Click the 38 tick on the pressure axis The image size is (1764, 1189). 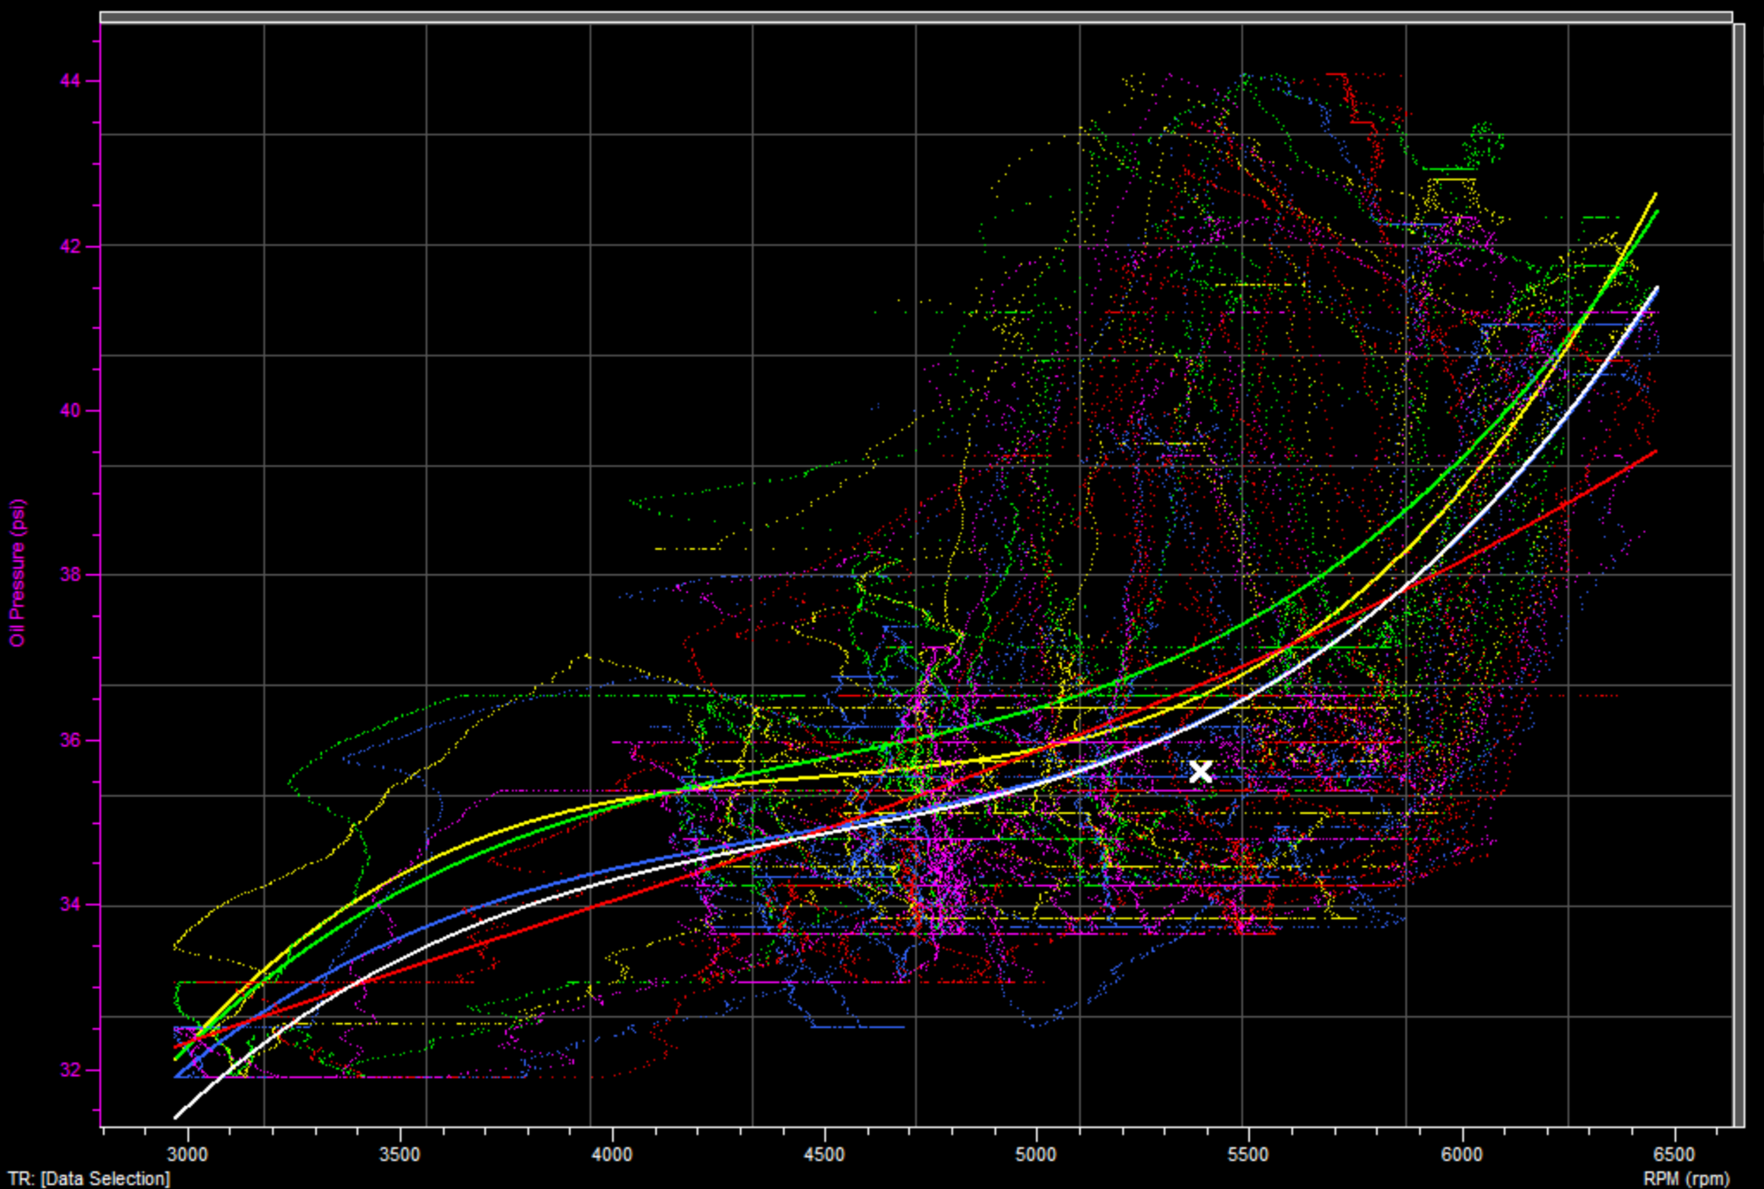[70, 575]
